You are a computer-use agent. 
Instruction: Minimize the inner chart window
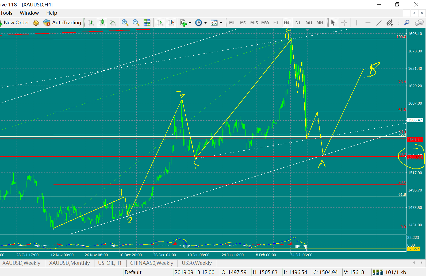(x=406, y=13)
